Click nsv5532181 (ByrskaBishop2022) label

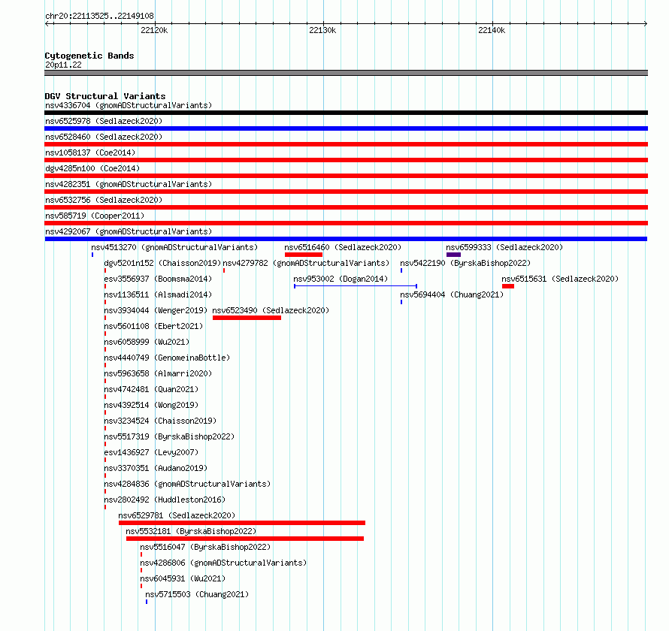coord(191,531)
